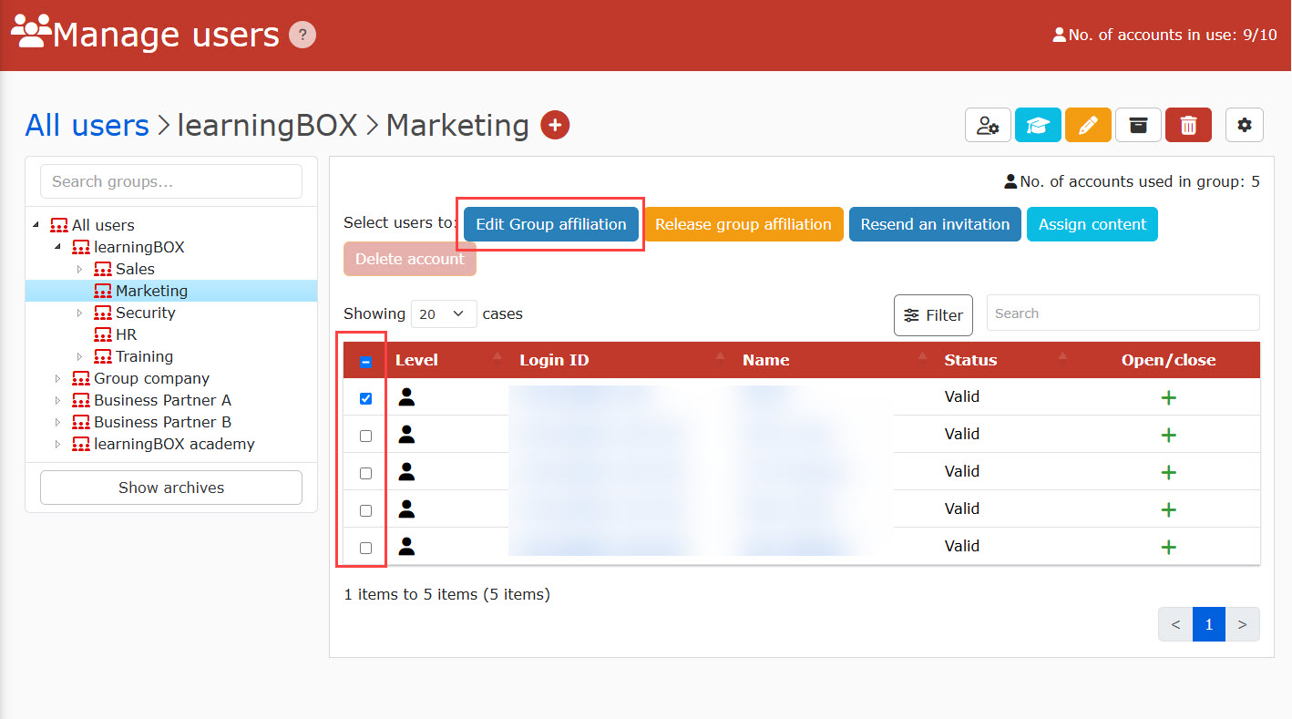Expand the first user row's green plus
Image resolution: width=1292 pixels, height=719 pixels.
click(1168, 398)
